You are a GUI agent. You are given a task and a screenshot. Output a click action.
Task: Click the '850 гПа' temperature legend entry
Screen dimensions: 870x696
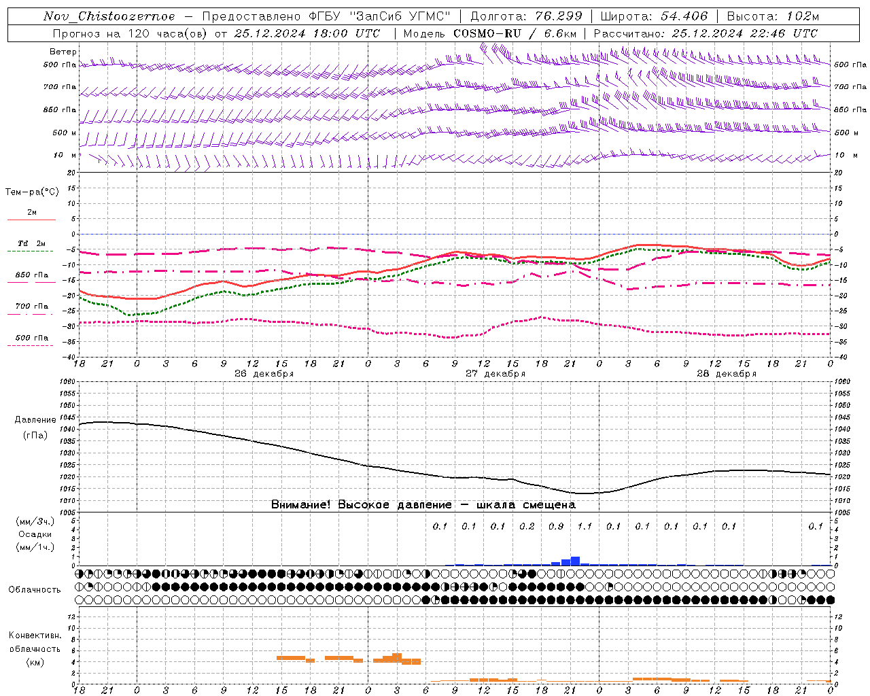pyautogui.click(x=31, y=275)
